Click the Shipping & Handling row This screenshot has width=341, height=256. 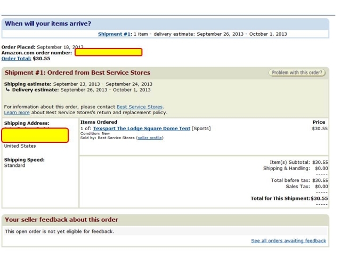[x=296, y=169]
